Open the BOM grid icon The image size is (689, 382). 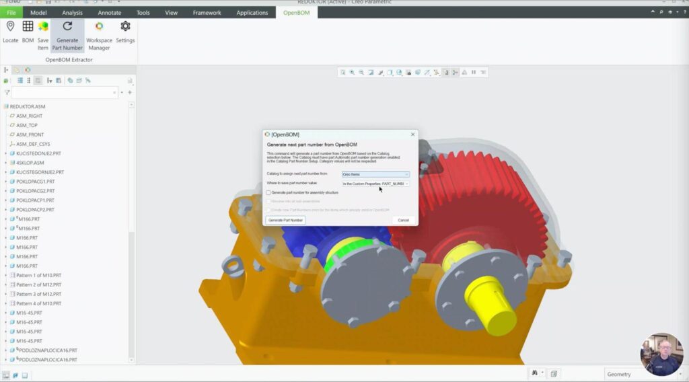(x=28, y=26)
